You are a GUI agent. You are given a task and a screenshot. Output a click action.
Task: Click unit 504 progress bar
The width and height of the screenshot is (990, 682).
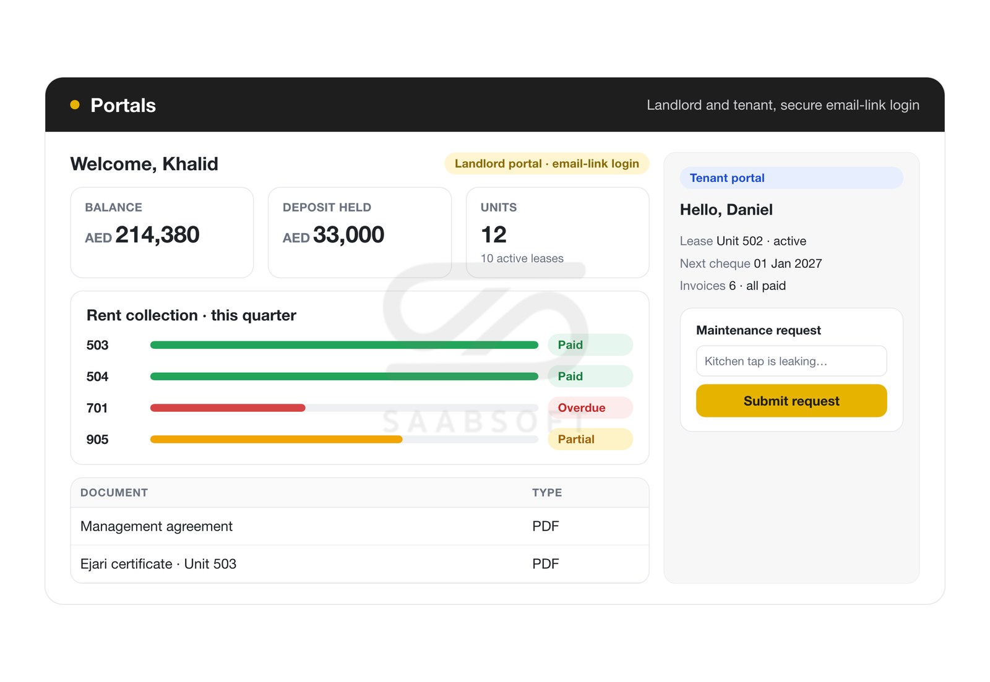point(344,377)
